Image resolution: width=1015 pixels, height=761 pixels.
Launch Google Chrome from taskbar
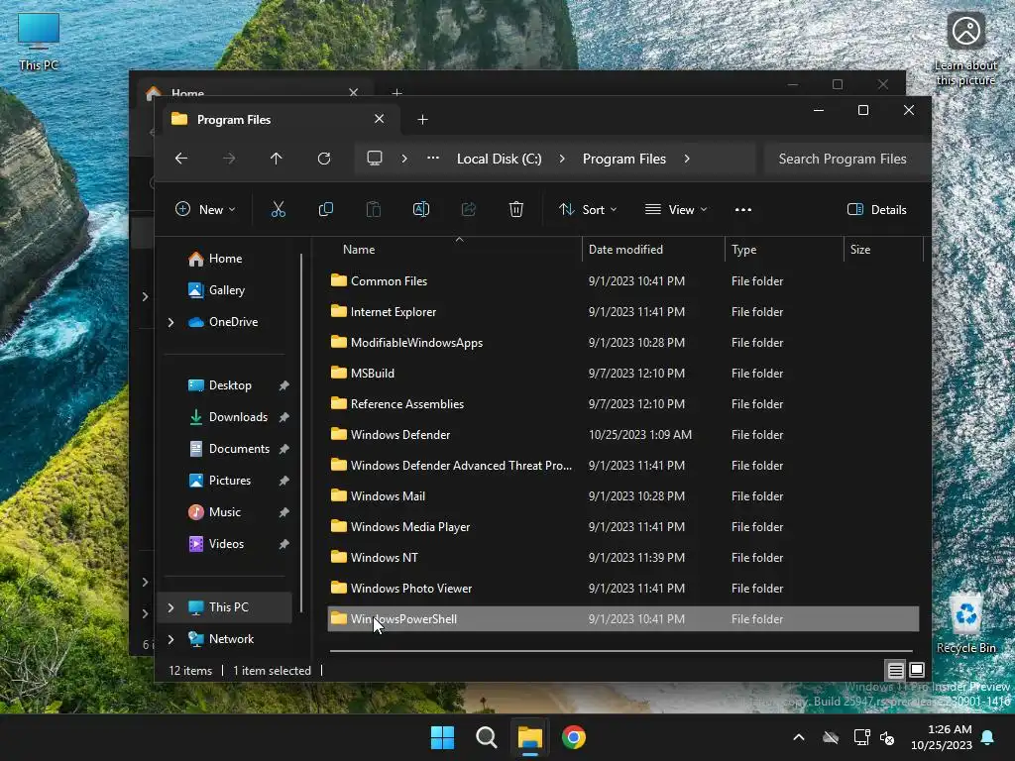(574, 737)
